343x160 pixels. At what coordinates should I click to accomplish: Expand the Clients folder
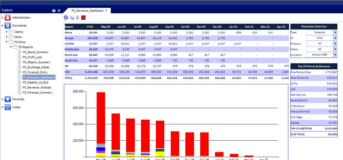point(7,32)
